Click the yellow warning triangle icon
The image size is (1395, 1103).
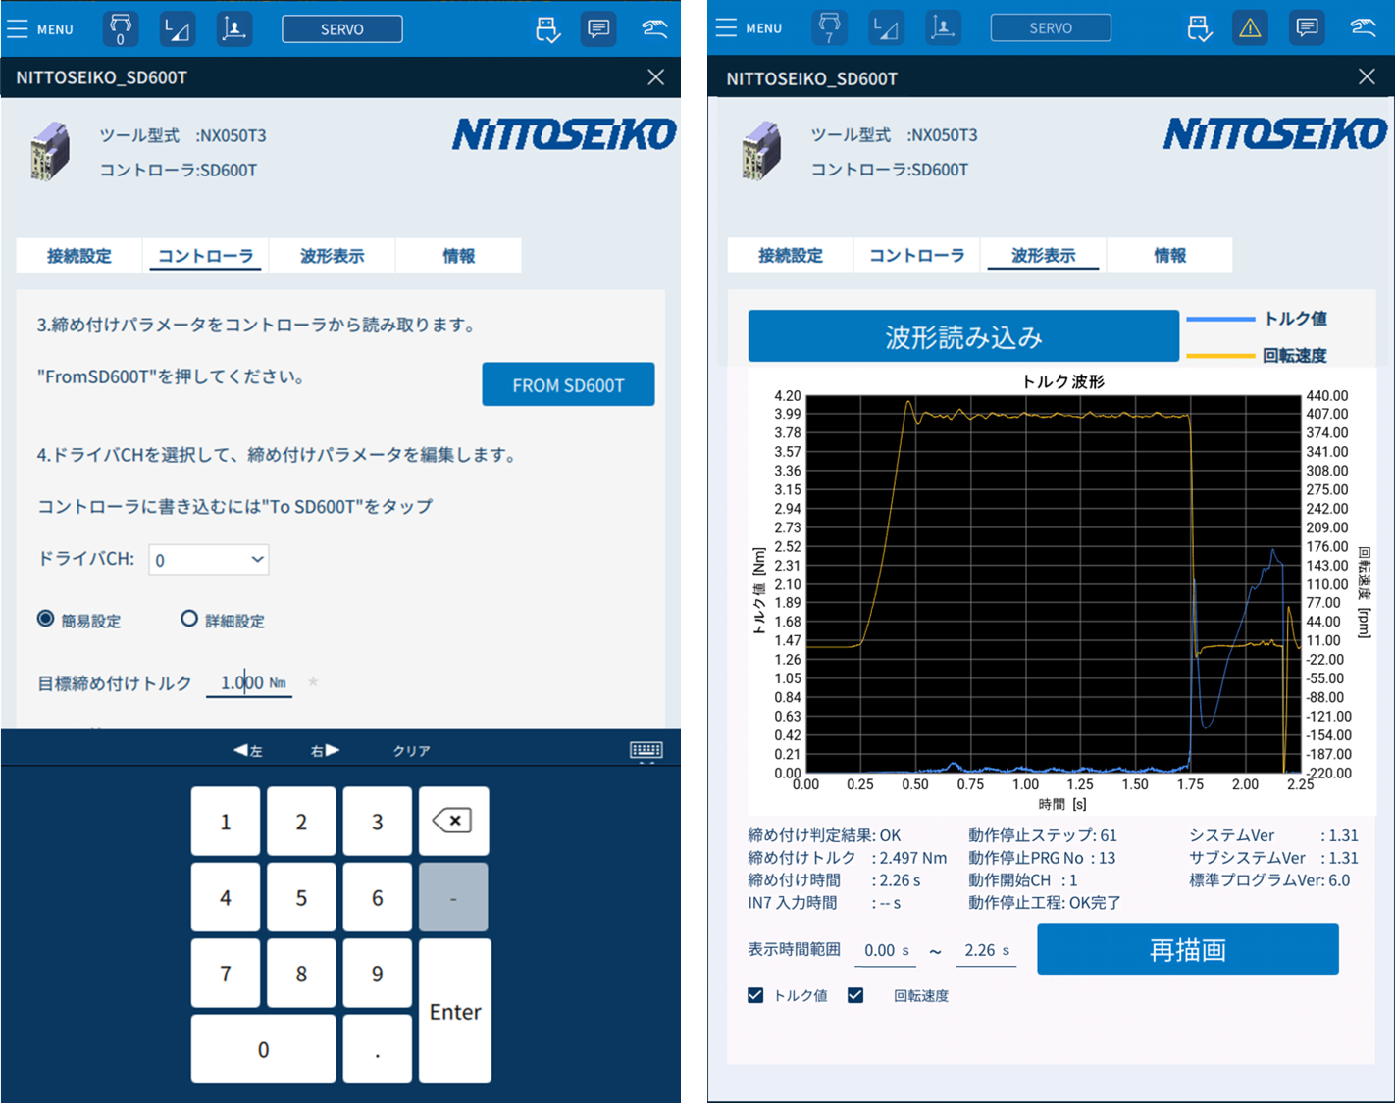(x=1250, y=28)
